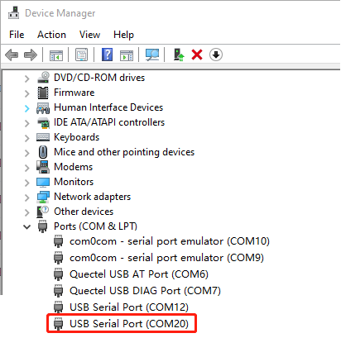The image size is (341, 338).
Task: Click the blue Help question mark icon
Action: coord(108,55)
